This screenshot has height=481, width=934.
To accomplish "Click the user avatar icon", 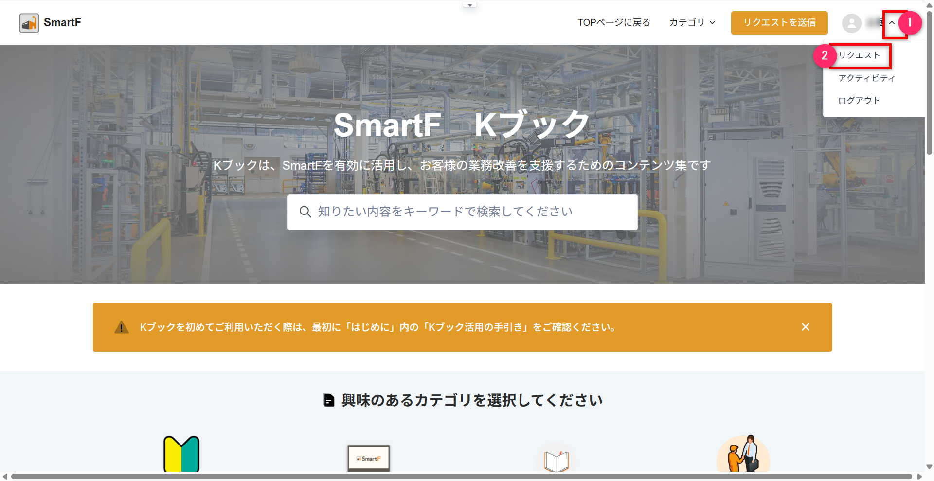I will pyautogui.click(x=851, y=23).
